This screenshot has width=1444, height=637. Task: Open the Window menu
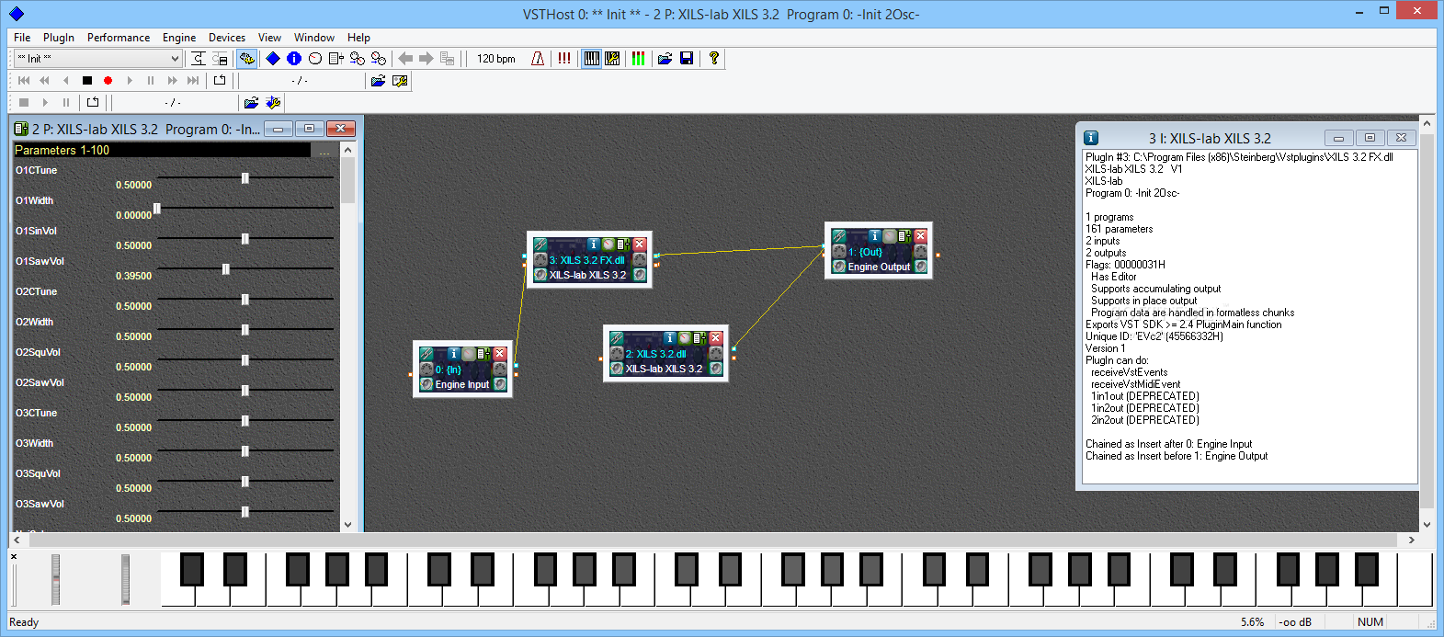314,38
